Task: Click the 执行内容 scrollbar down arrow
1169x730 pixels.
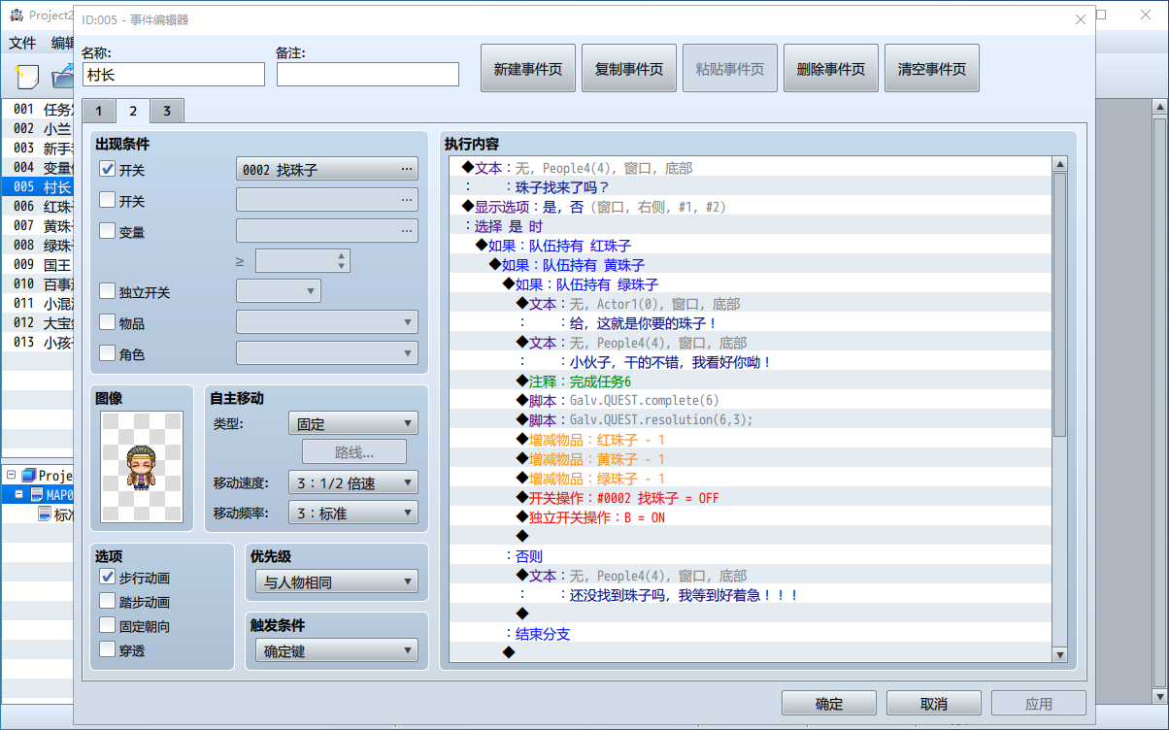Action: tap(1059, 655)
